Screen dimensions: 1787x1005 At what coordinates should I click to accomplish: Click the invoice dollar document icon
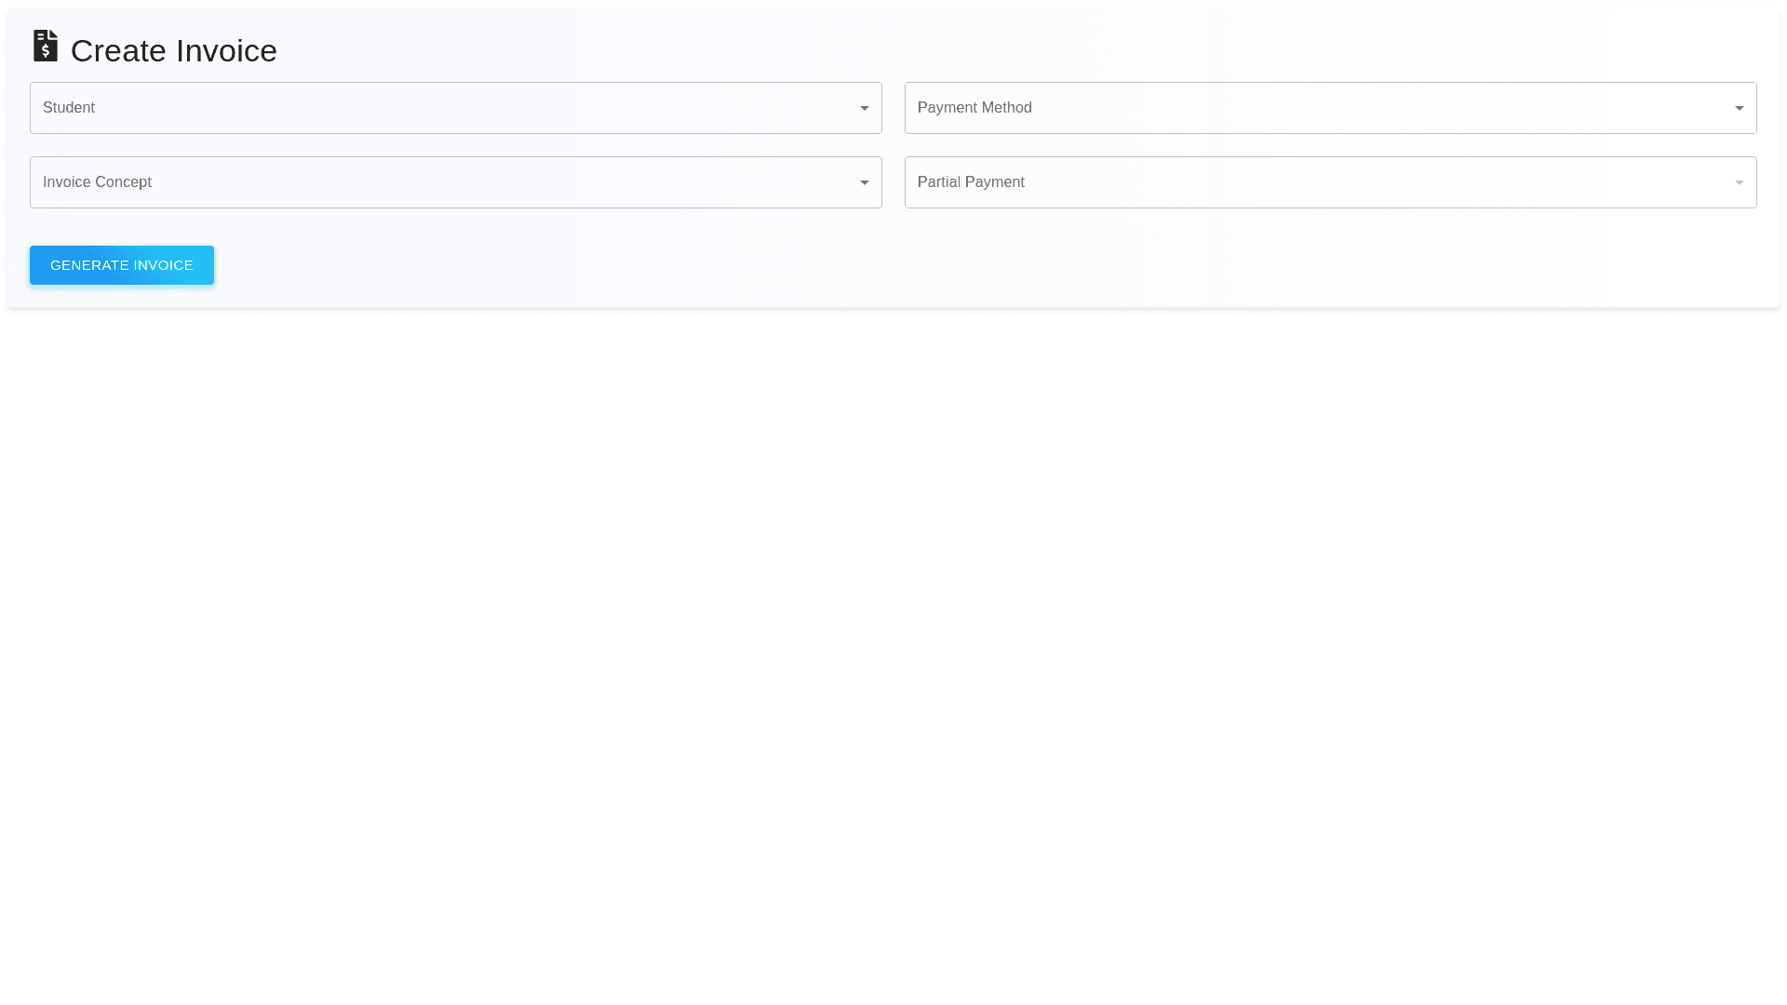pyautogui.click(x=45, y=47)
